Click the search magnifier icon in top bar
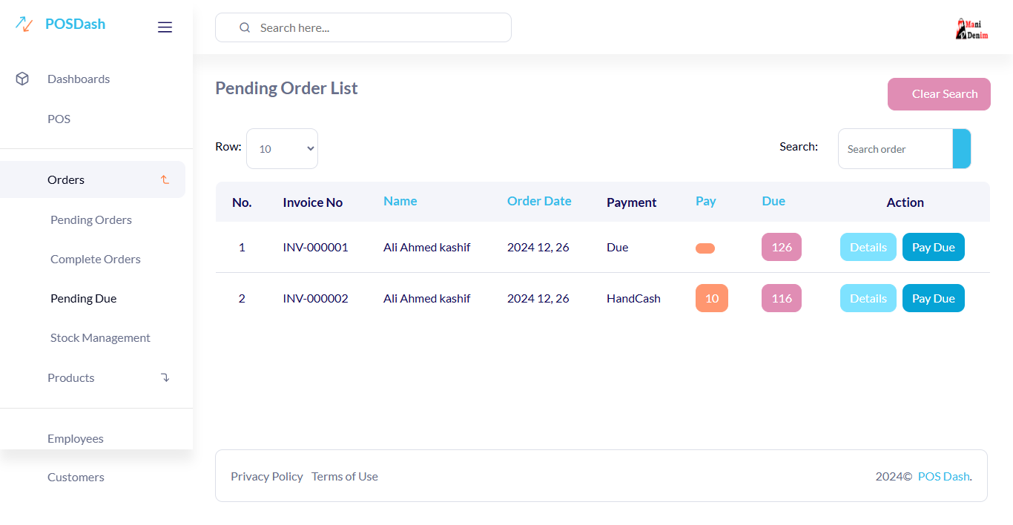Image resolution: width=1013 pixels, height=525 pixels. click(x=245, y=27)
